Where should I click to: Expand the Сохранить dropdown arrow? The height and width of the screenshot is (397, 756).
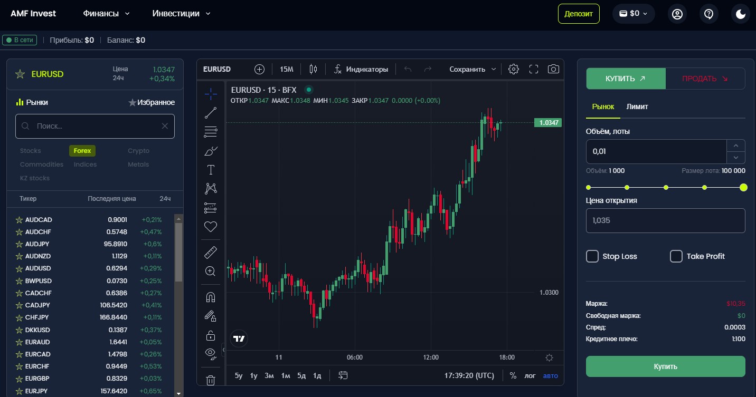(494, 69)
